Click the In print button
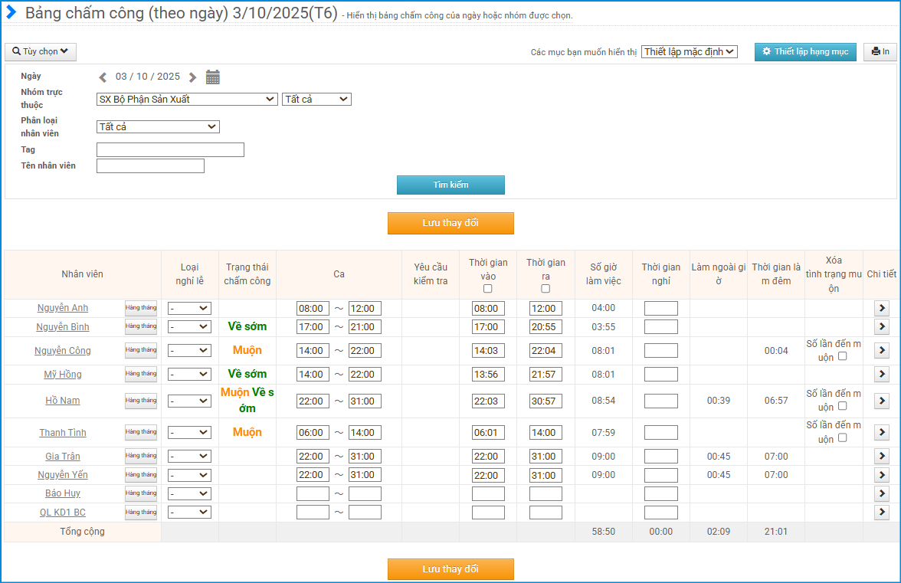901x583 pixels. point(880,51)
